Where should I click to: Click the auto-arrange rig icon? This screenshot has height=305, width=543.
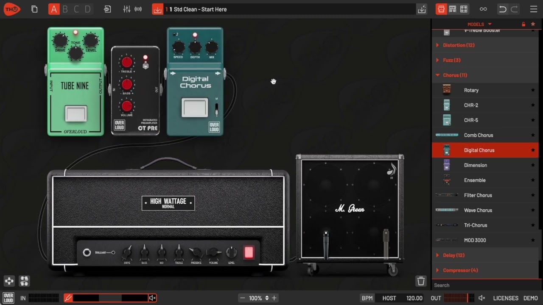24,281
